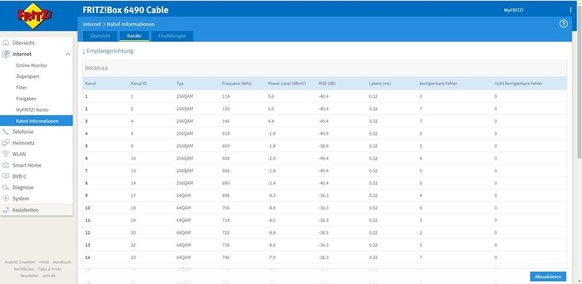Click the Internet globe icon
Image resolution: width=582 pixels, height=284 pixels.
coord(6,54)
